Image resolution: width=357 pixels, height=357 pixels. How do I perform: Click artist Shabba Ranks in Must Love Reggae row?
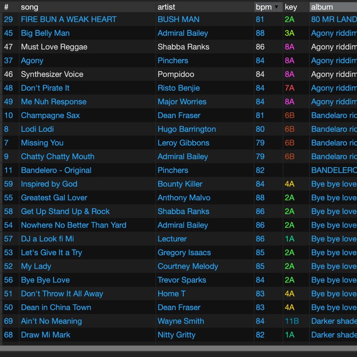[184, 47]
